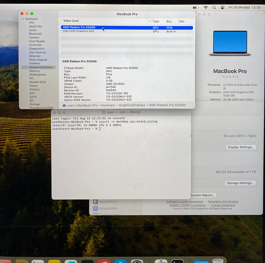265x263 pixels.
Task: Open the ENERGY STAR Compliance link
Action: pos(188,205)
